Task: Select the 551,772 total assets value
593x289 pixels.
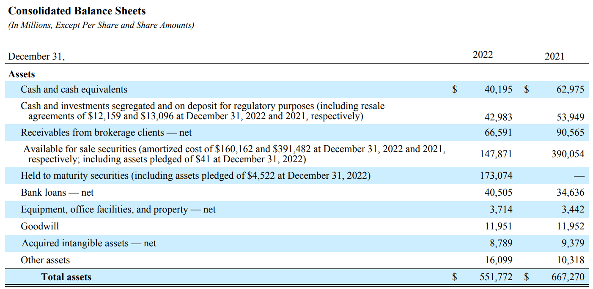Action: click(496, 277)
